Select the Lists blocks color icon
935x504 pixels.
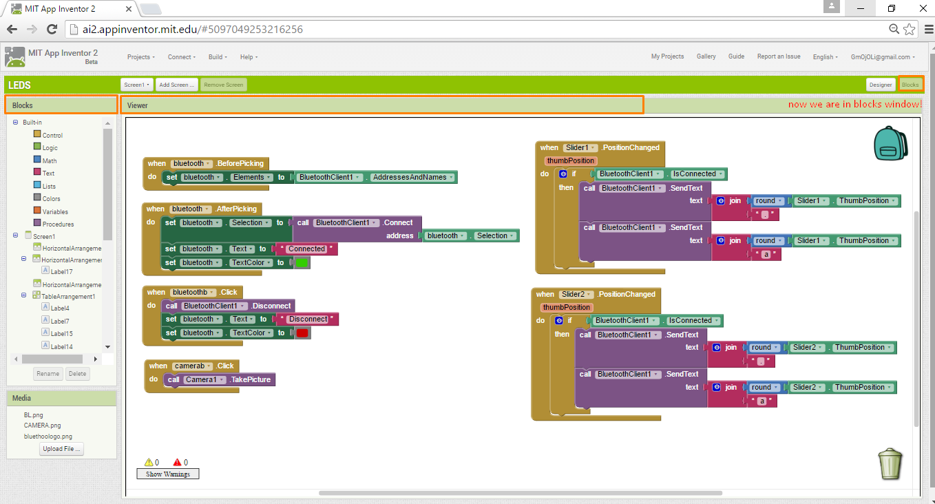[x=36, y=185]
